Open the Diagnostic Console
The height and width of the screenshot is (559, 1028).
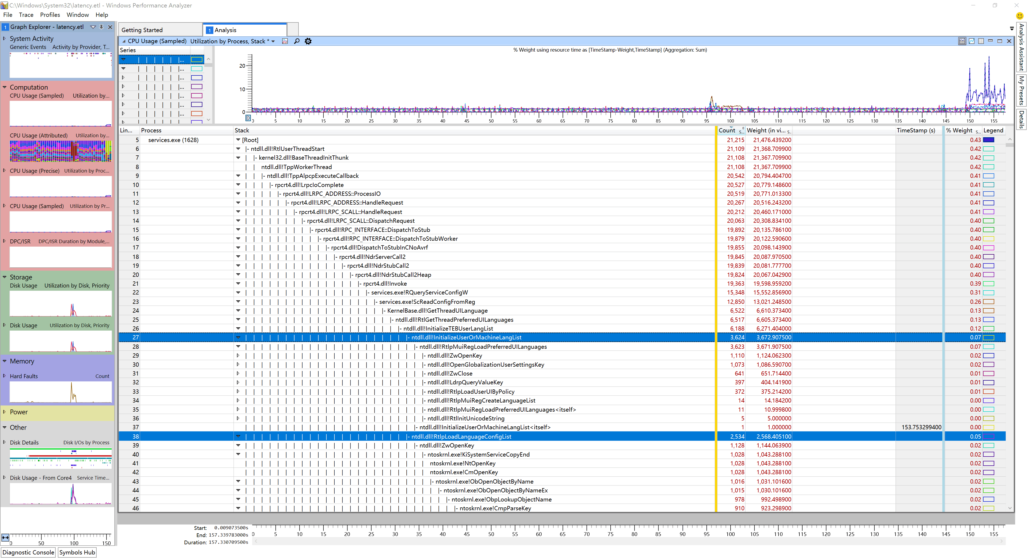coord(28,552)
